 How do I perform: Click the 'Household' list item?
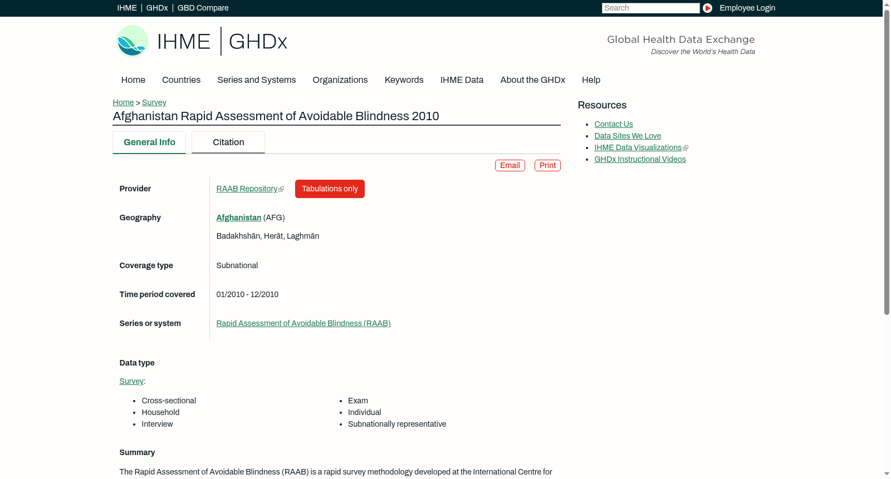click(x=160, y=413)
